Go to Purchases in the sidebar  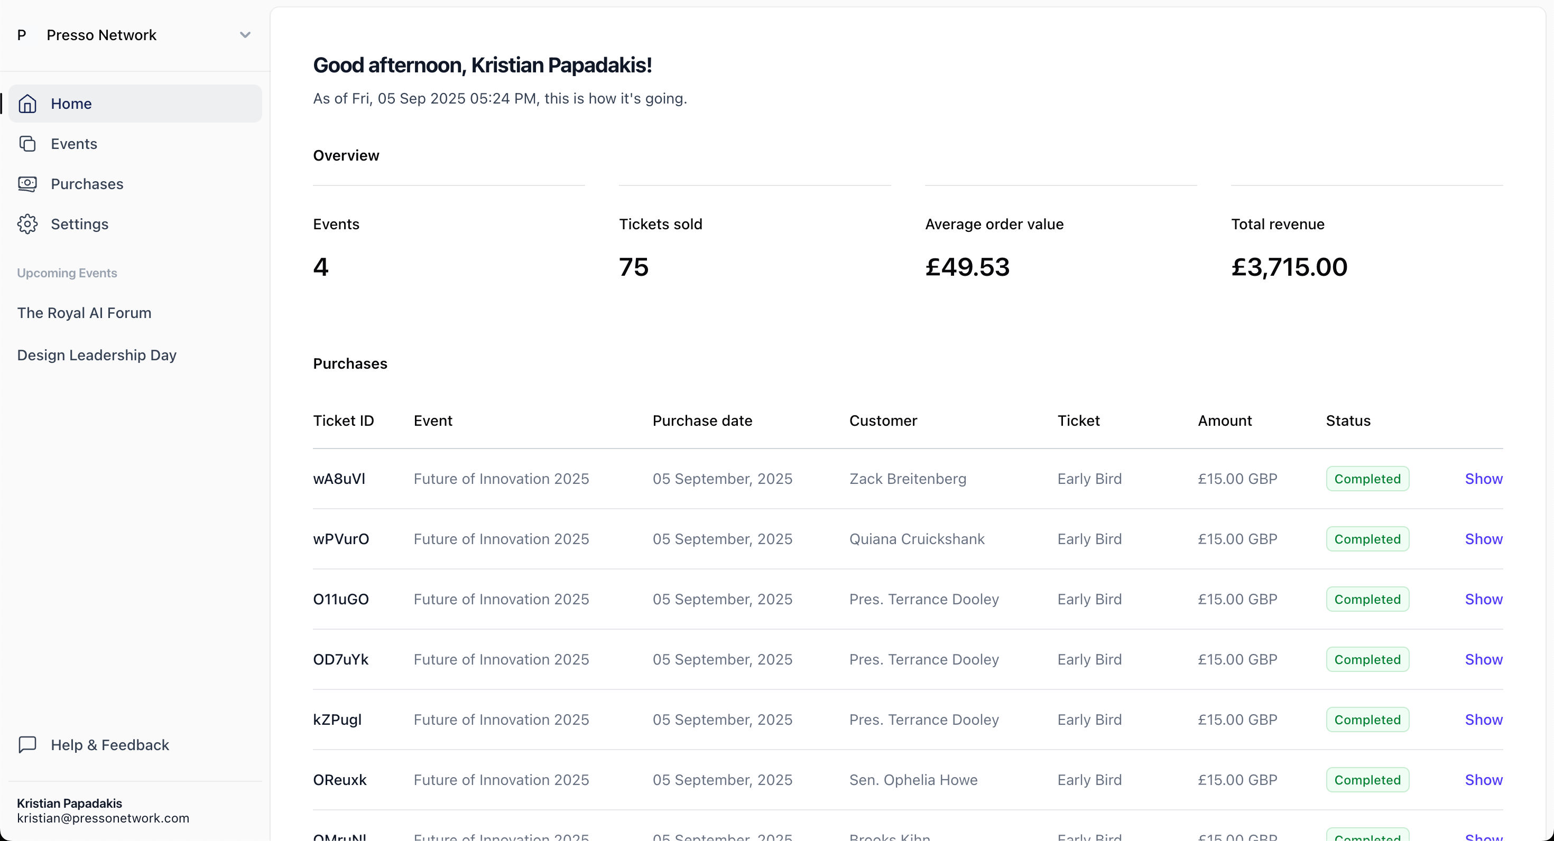[87, 184]
